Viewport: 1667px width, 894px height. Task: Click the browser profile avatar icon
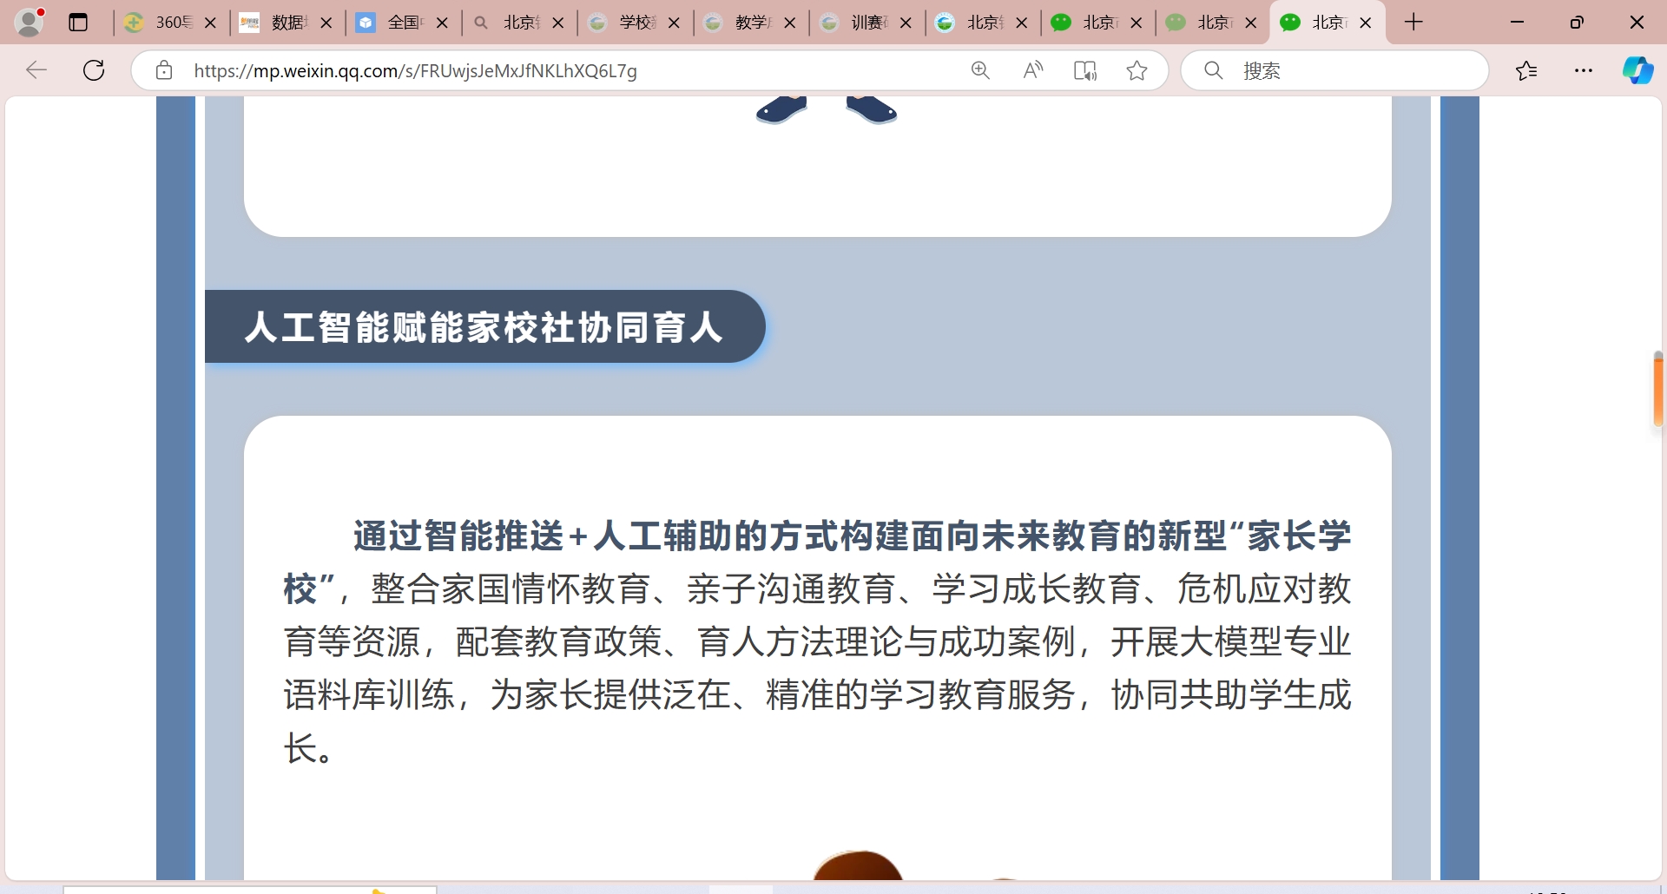coord(29,23)
